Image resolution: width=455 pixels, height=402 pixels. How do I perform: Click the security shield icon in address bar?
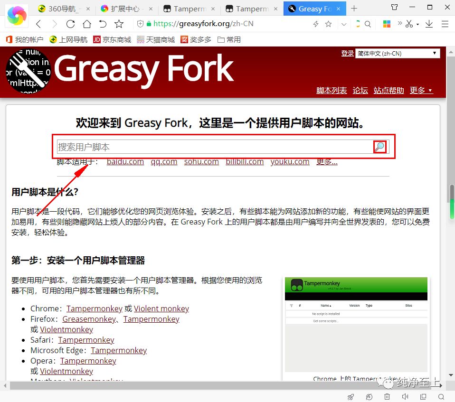140,24
